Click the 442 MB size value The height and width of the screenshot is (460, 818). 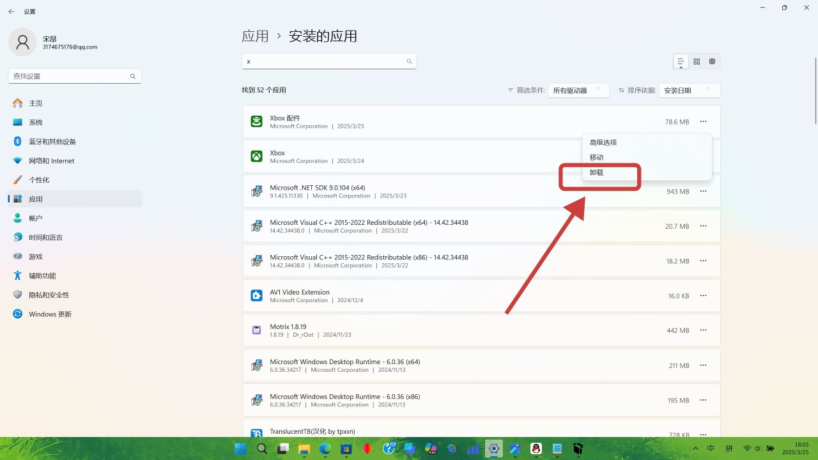[x=678, y=330]
